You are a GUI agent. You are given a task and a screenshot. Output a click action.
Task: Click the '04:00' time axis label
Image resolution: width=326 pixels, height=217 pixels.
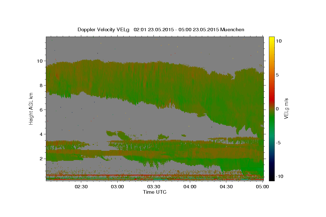coord(190,187)
